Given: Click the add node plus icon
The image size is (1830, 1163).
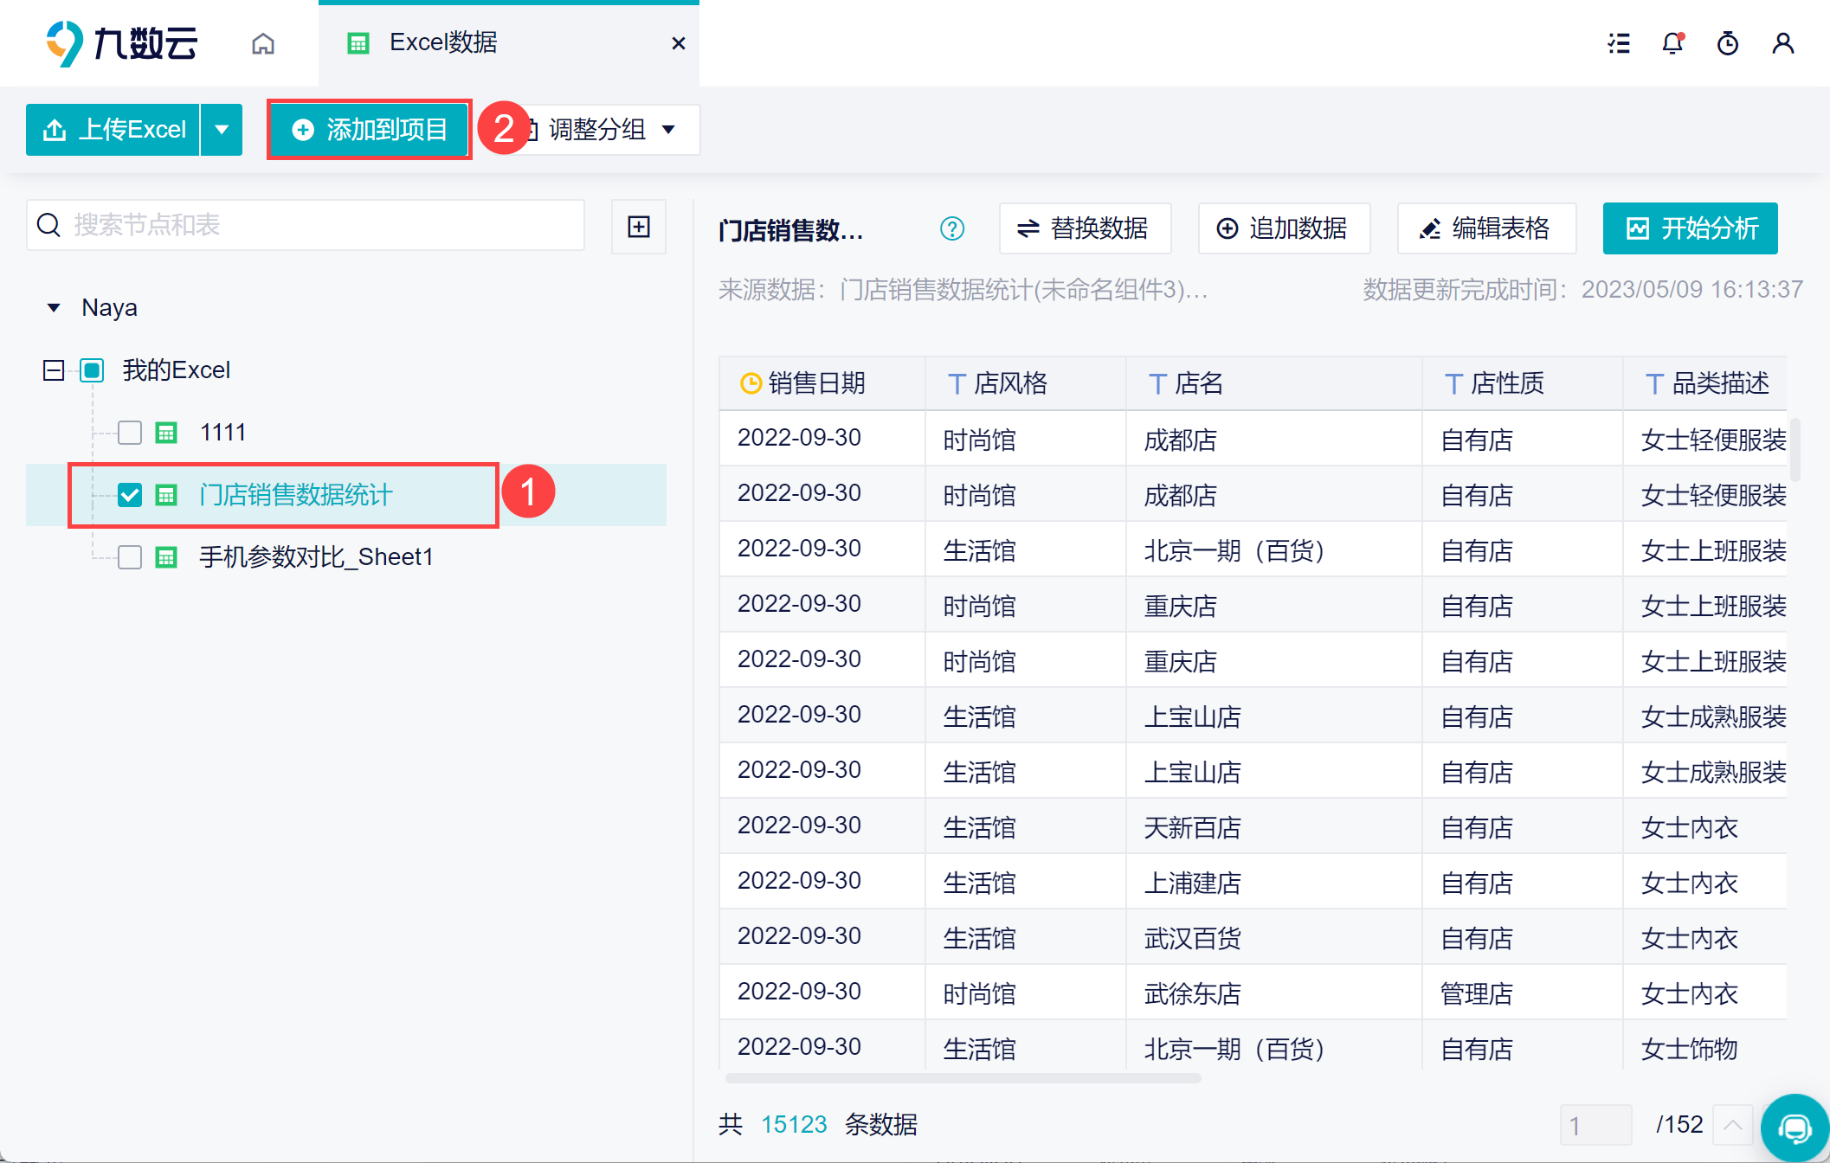Looking at the screenshot, I should [x=639, y=227].
